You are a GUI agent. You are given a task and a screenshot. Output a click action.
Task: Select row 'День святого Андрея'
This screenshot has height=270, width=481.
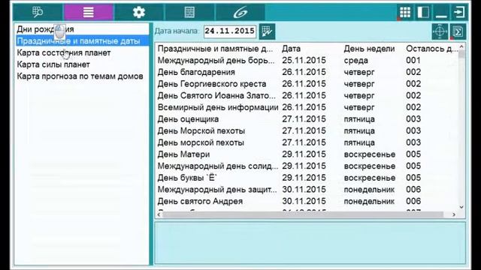point(307,201)
